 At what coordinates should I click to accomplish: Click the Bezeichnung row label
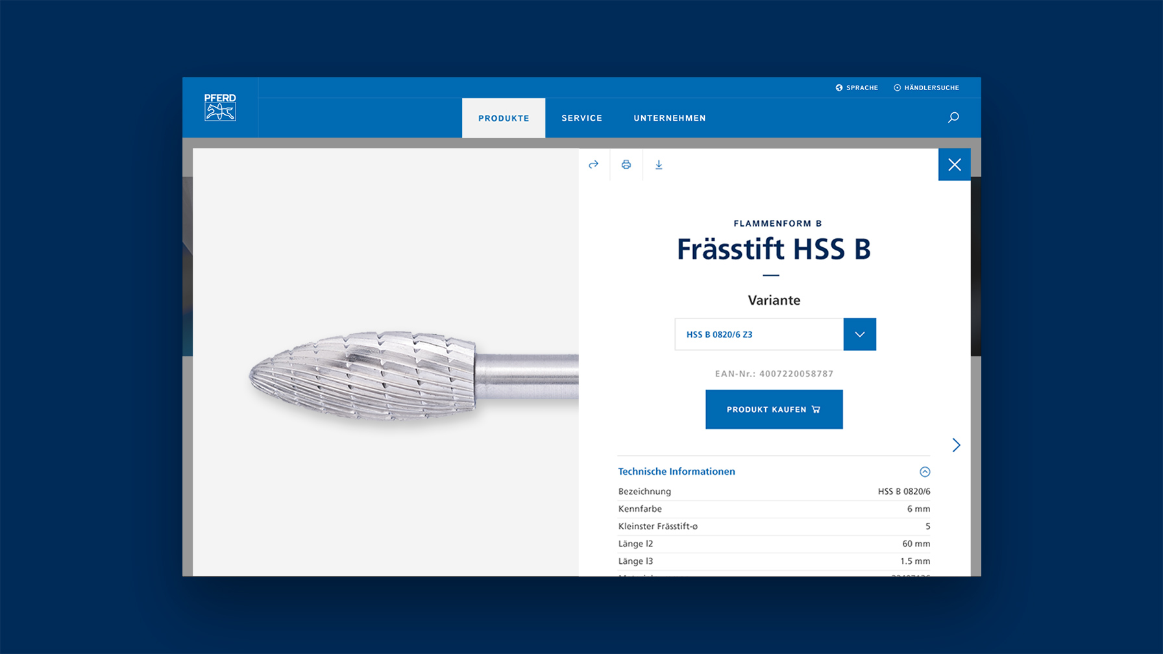pos(644,491)
